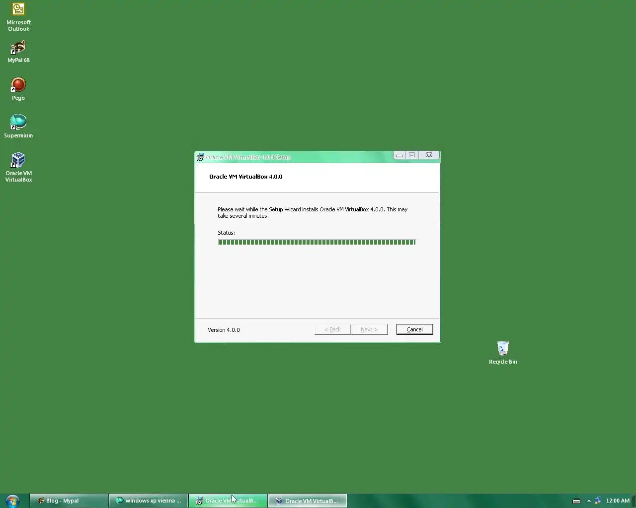Image resolution: width=636 pixels, height=508 pixels.
Task: Open the Microsoft Outlook desktop icon
Action: [x=18, y=17]
